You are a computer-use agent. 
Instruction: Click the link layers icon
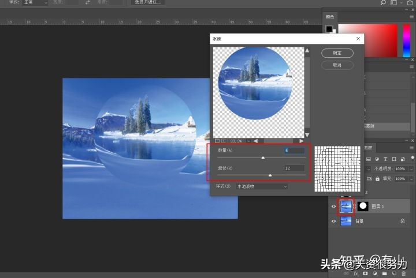pyautogui.click(x=346, y=273)
